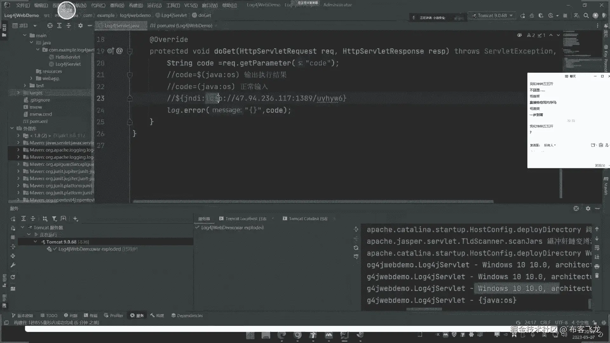Toggle soft-wrap icon beside console output

(597, 248)
